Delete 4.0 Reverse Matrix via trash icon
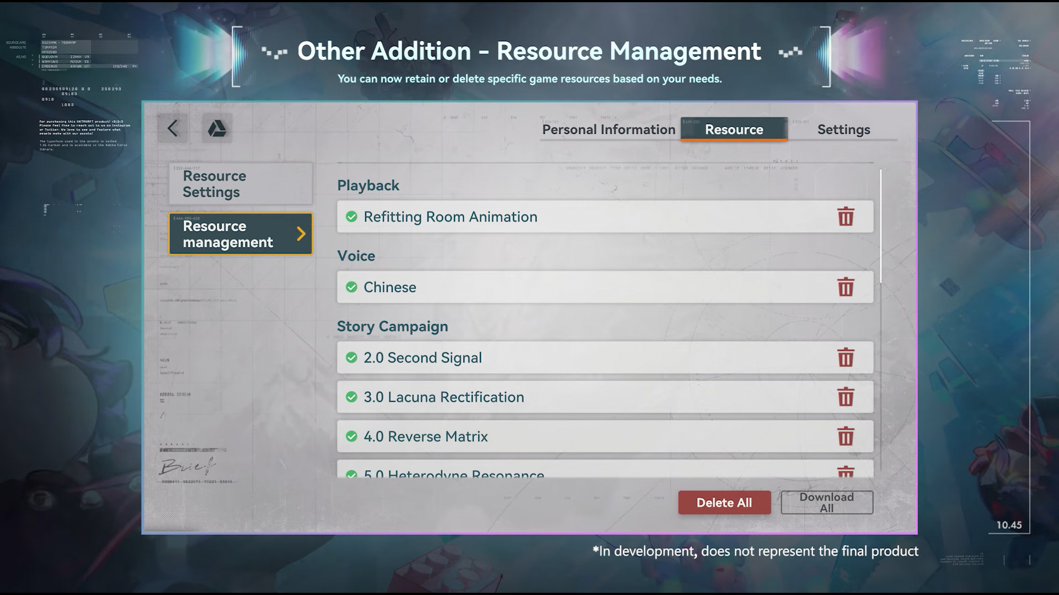 (x=846, y=436)
